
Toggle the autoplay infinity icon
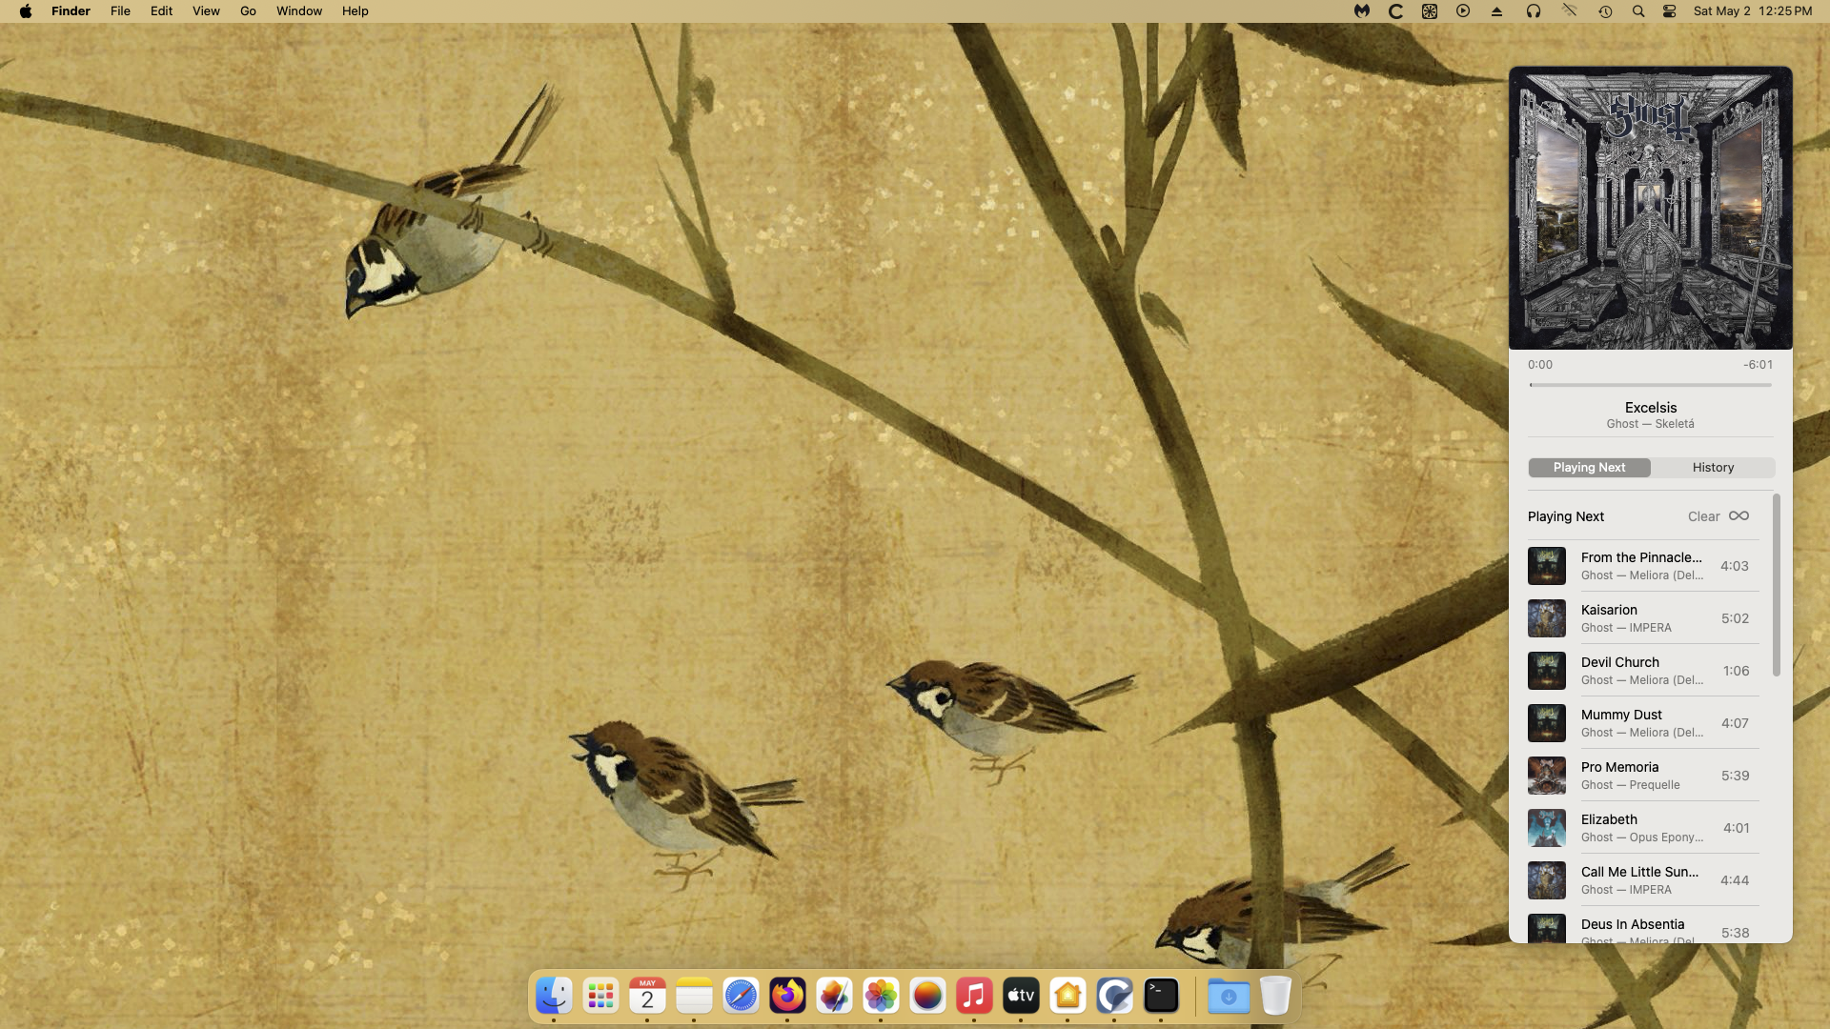point(1738,515)
